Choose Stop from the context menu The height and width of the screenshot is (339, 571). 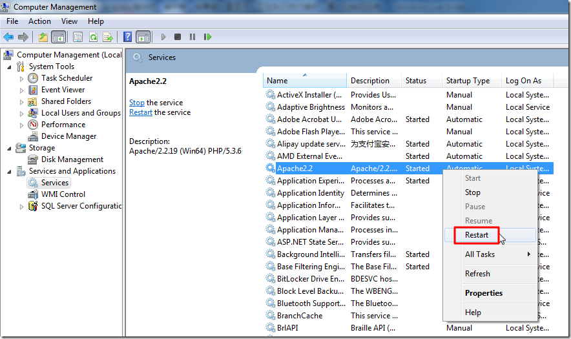[490, 192]
